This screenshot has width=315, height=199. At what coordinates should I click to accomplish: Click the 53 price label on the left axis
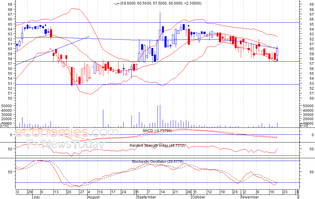click(10, 83)
